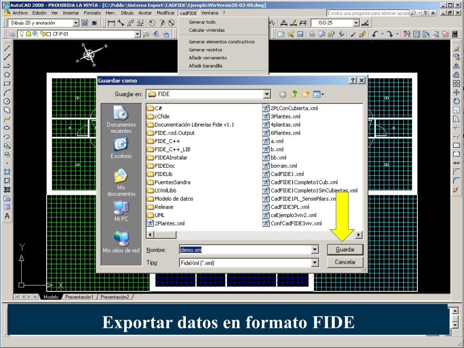
Task: Choose 'Generar recintos' menu entry
Action: click(205, 50)
